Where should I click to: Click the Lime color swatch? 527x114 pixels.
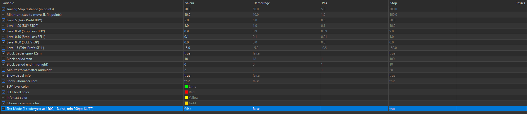click(x=186, y=87)
